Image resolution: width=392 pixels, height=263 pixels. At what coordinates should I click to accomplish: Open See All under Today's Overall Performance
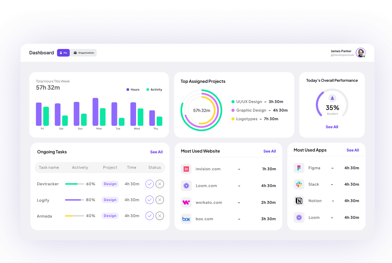click(x=332, y=127)
